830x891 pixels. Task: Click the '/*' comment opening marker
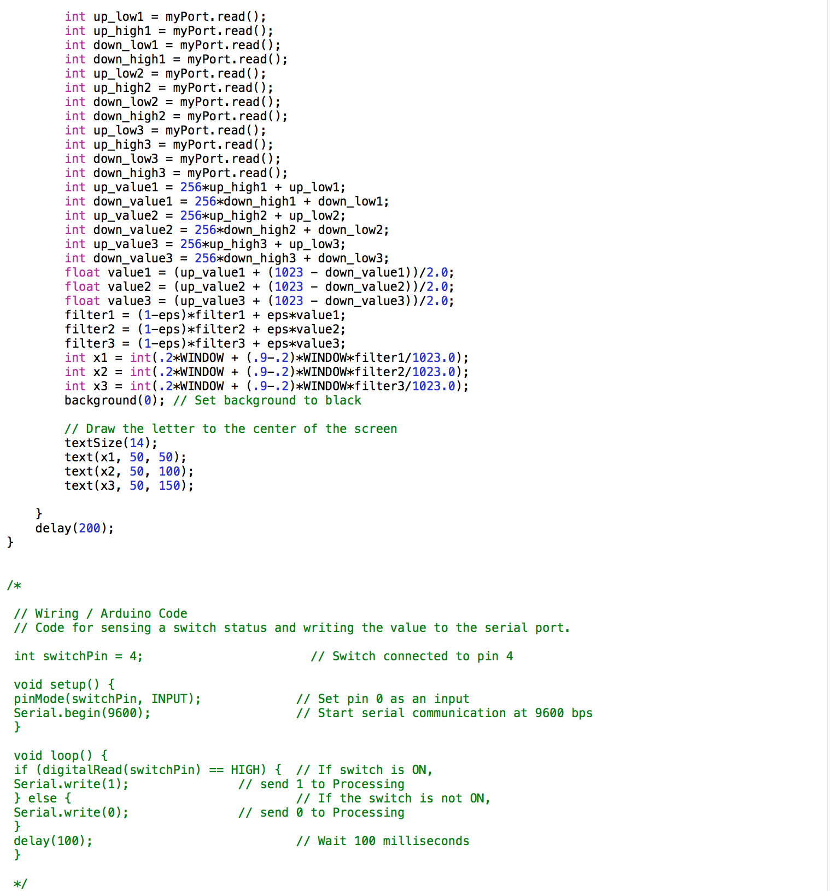coord(14,586)
